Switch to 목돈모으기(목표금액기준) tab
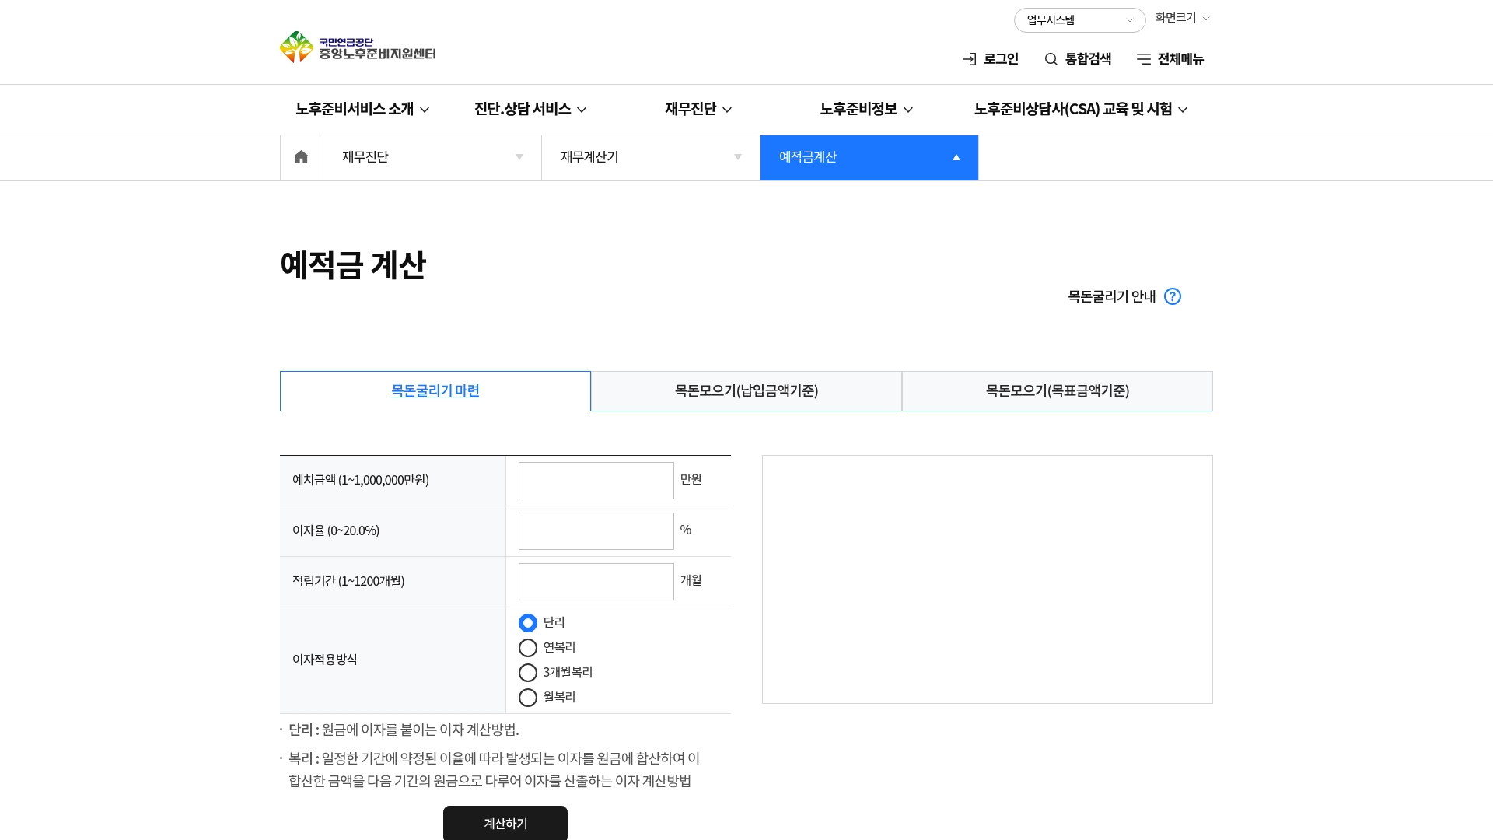1493x840 pixels. pos(1057,390)
